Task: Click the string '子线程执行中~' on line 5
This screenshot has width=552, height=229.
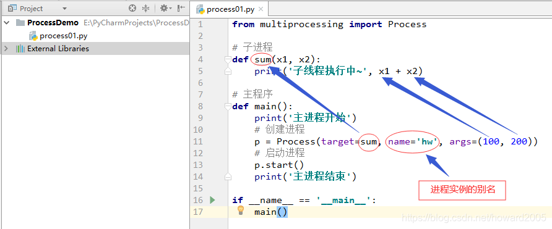Action: [x=328, y=72]
